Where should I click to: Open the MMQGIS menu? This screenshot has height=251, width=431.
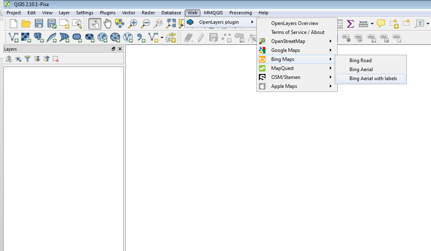click(213, 13)
